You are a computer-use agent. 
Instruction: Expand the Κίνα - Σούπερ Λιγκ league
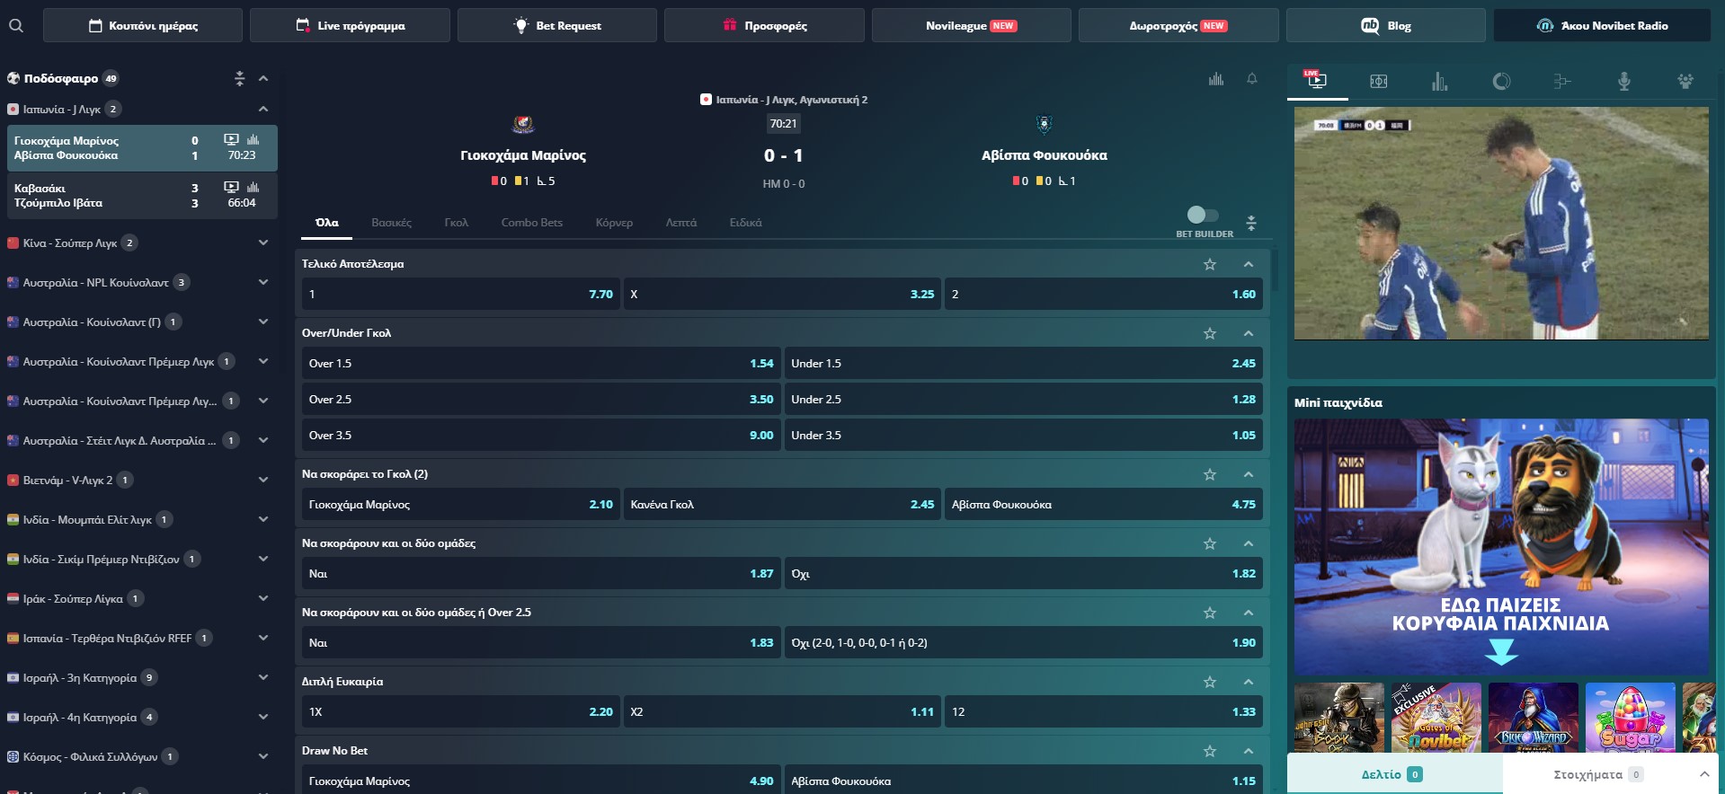[263, 243]
